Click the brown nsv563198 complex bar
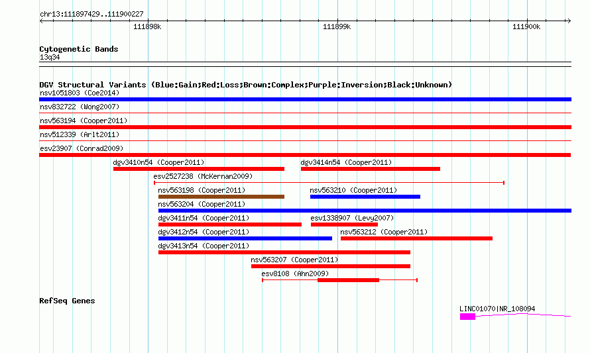This screenshot has height=353, width=590. point(221,197)
